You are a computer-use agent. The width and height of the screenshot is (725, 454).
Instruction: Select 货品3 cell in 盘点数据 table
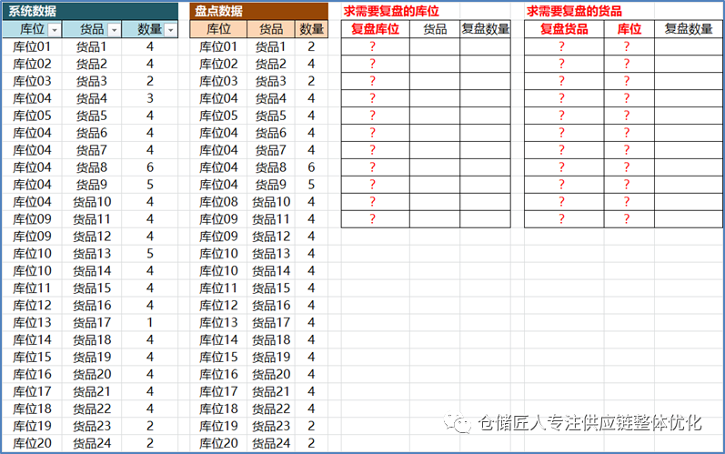(271, 81)
